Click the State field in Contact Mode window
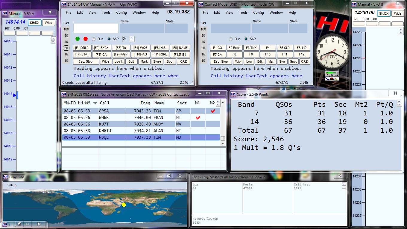Viewport: 407px width, 229px height. (x=298, y=28)
